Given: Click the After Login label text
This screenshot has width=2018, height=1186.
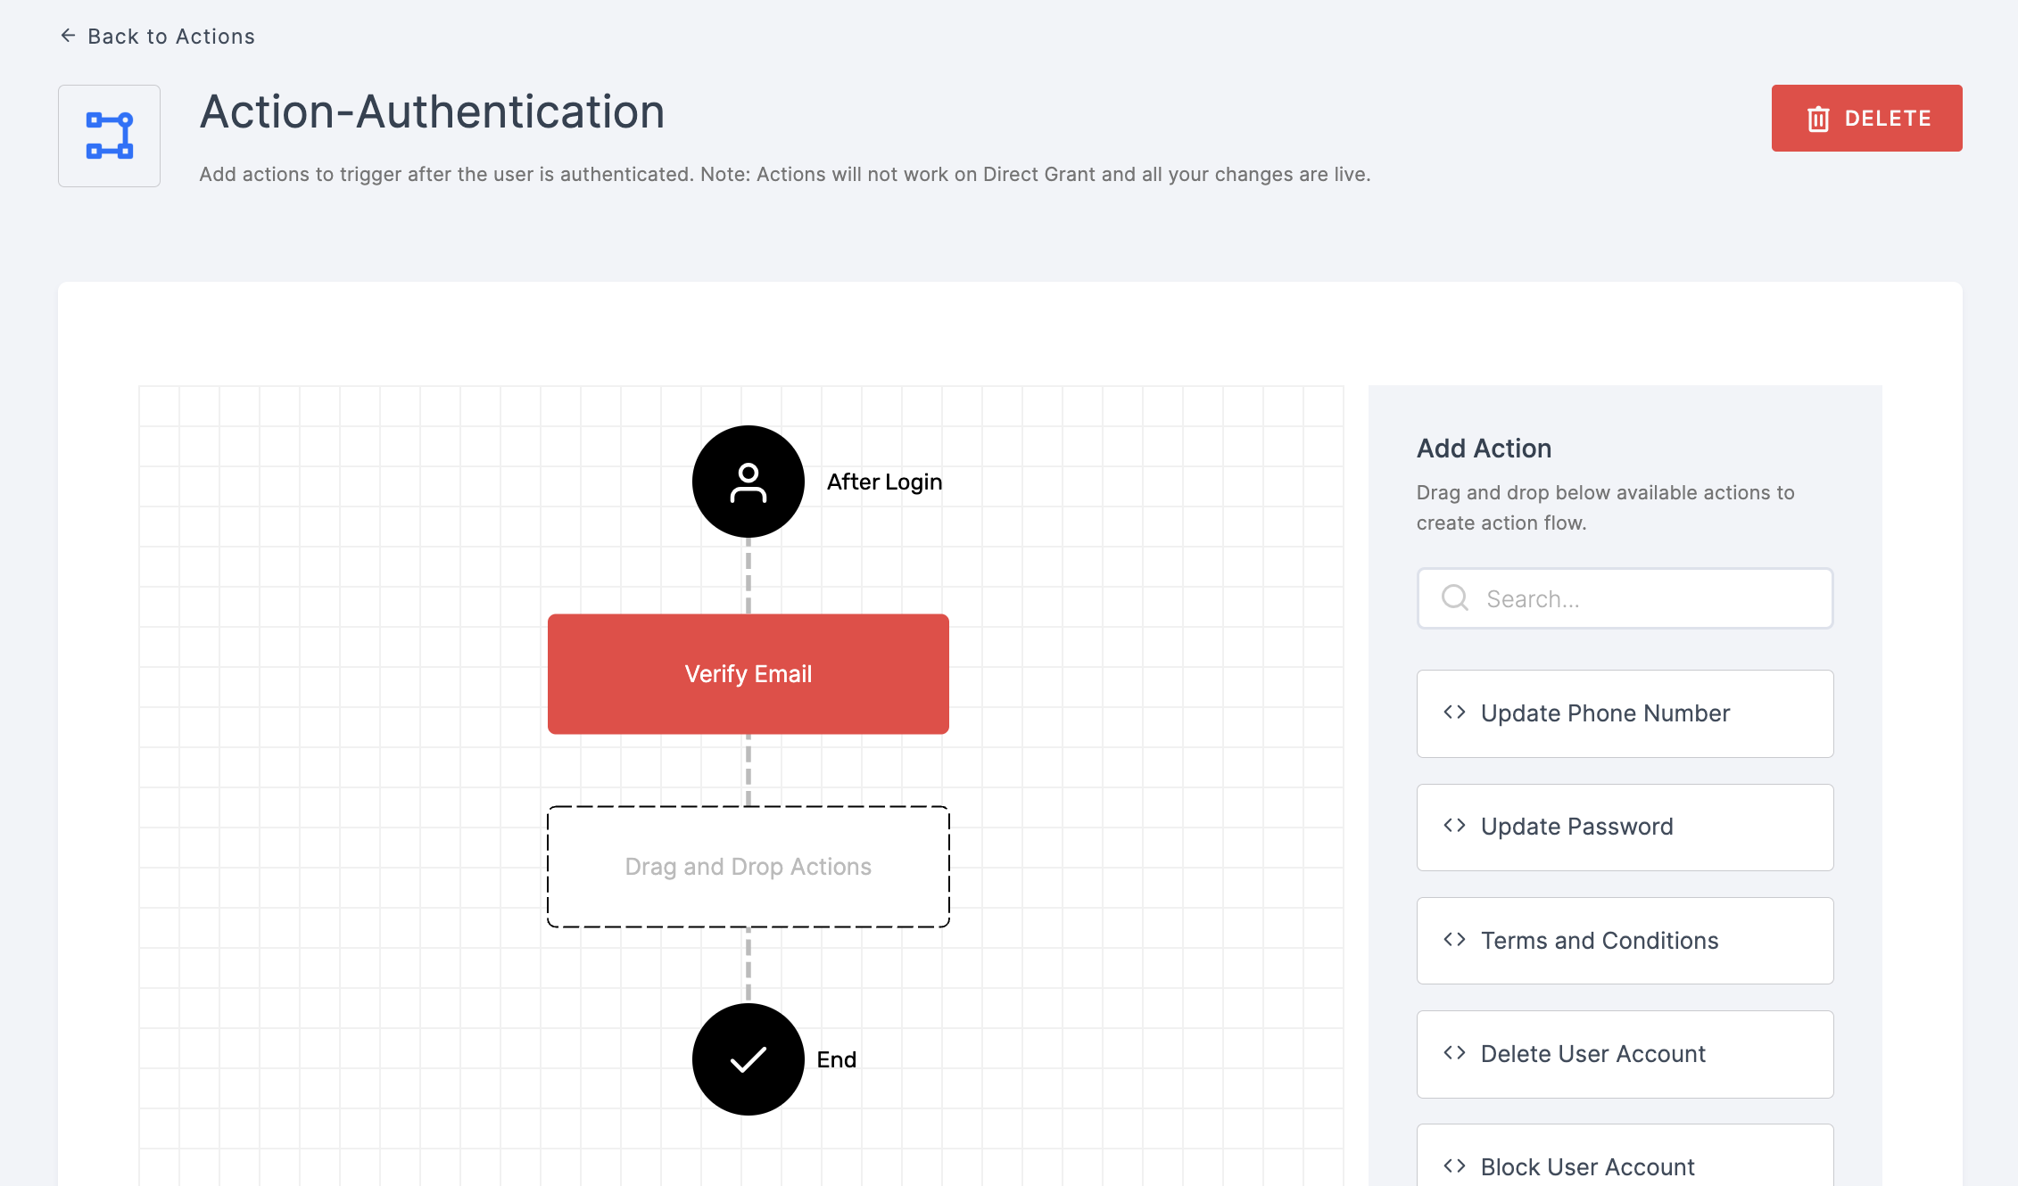Looking at the screenshot, I should 884,482.
